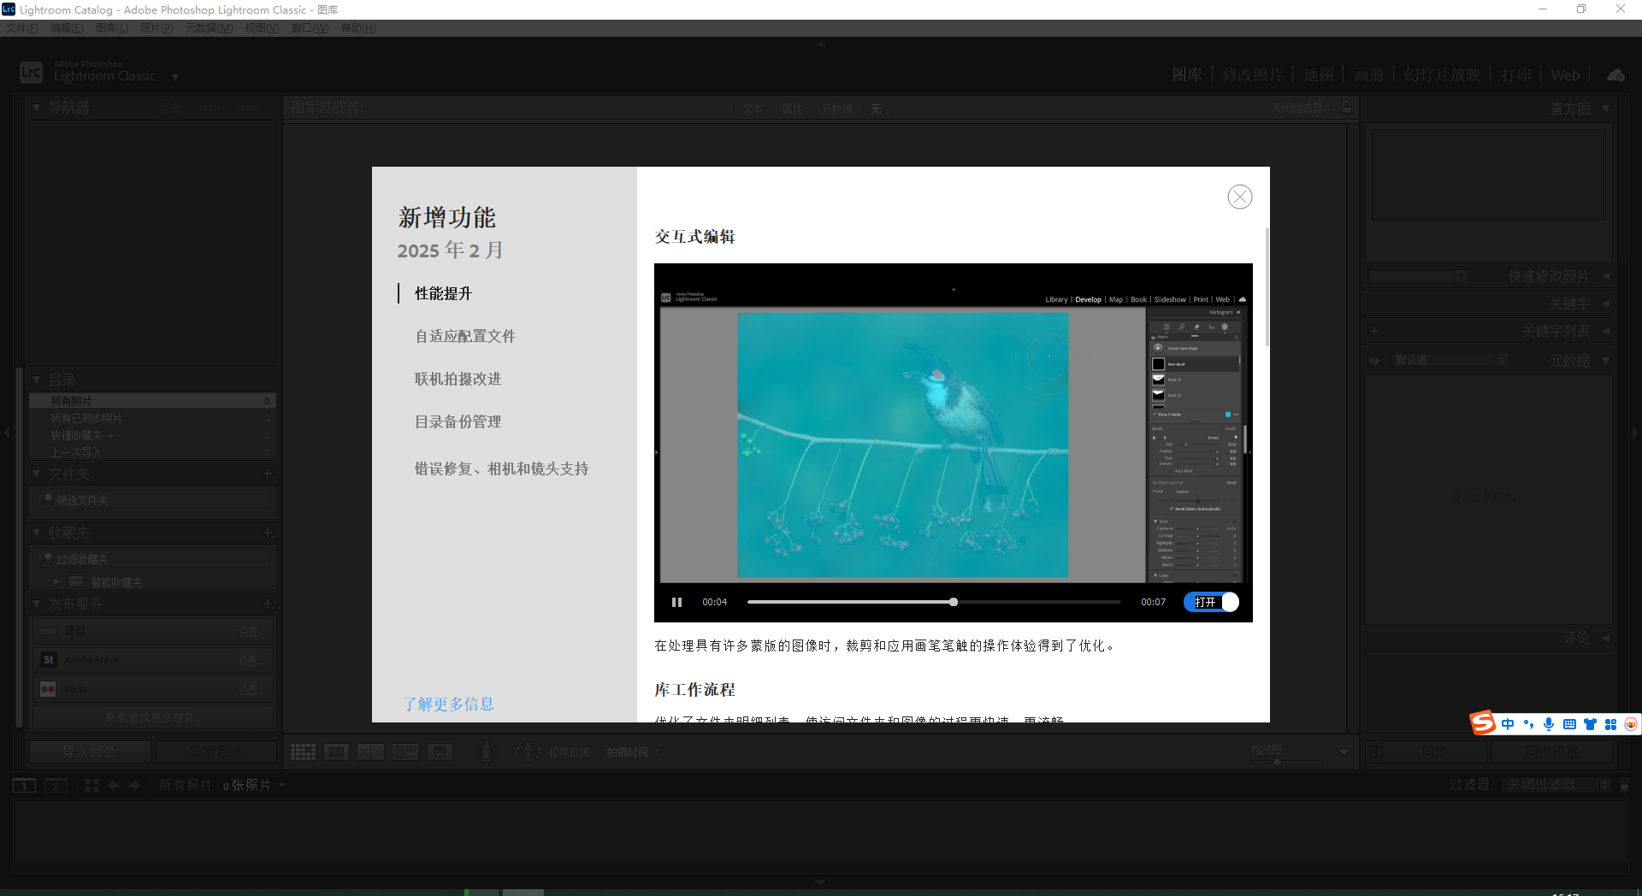Select the People view icon
Screen dimensions: 1642x896
440,752
